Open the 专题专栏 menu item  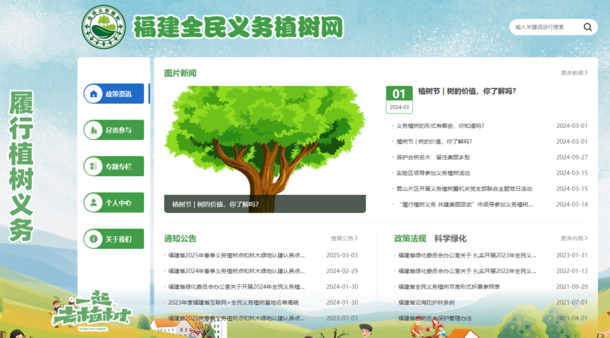click(114, 166)
